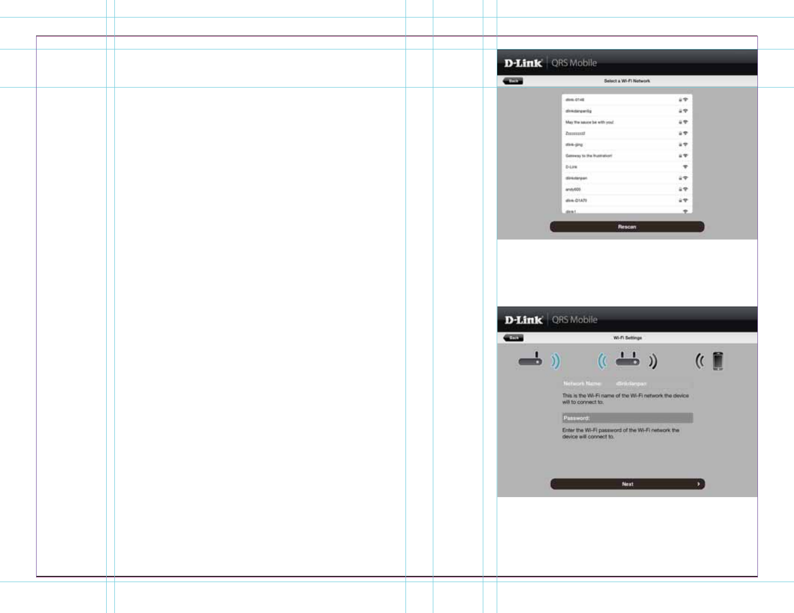
Task: Click D-Link logo on Select a Wi-Fi Network screen
Action: click(523, 63)
